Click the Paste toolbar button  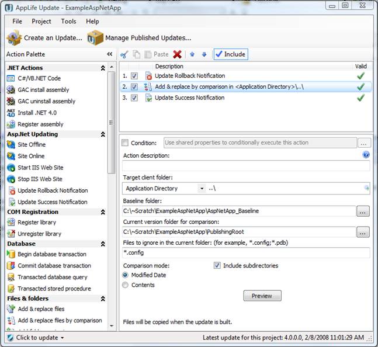click(156, 54)
